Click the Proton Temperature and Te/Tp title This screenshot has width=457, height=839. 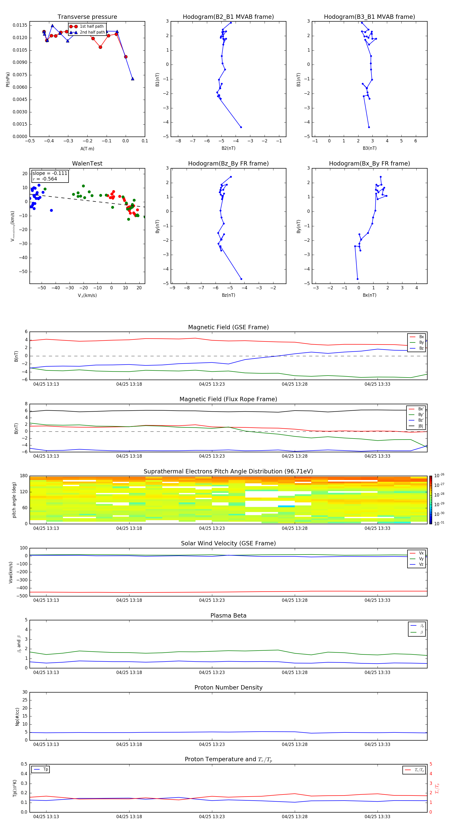tap(228, 759)
